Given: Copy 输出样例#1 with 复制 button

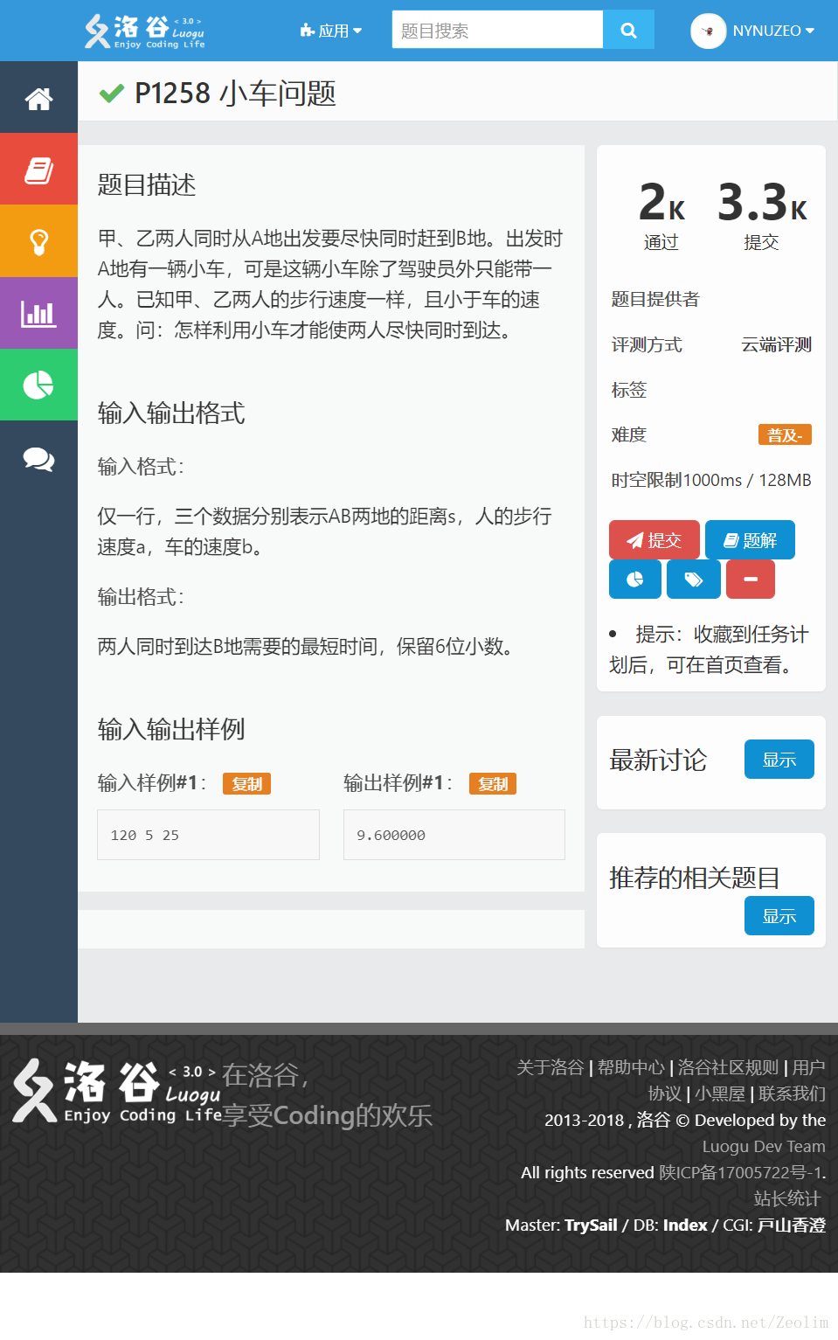Looking at the screenshot, I should tap(493, 784).
